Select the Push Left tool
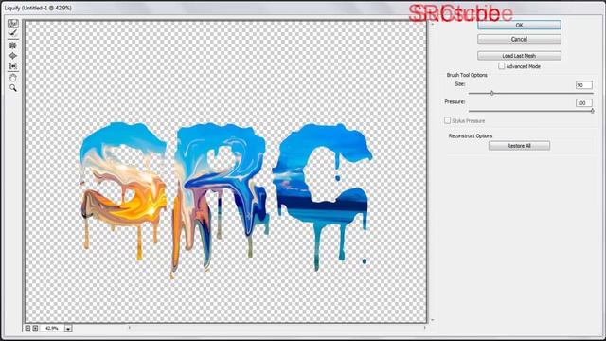 12,66
